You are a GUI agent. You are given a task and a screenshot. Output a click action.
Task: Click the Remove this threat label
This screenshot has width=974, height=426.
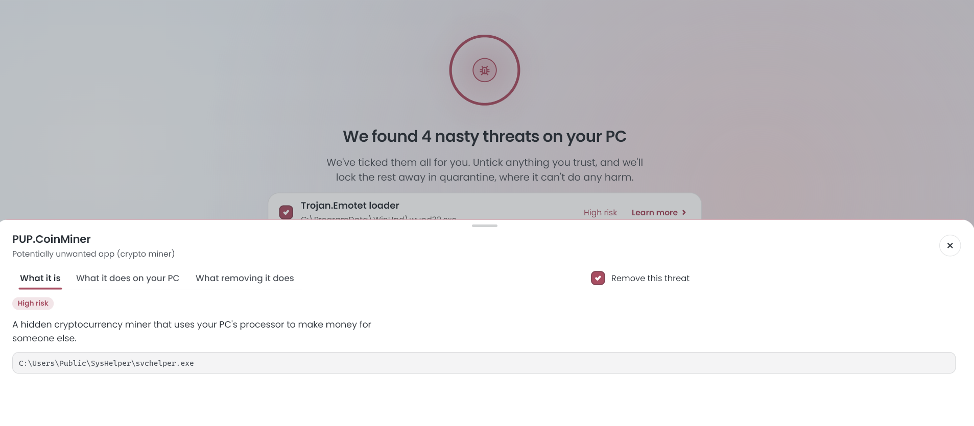(x=650, y=278)
